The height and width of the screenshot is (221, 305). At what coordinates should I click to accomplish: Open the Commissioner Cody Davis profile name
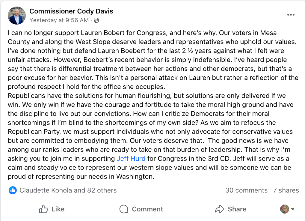pyautogui.click(x=71, y=11)
